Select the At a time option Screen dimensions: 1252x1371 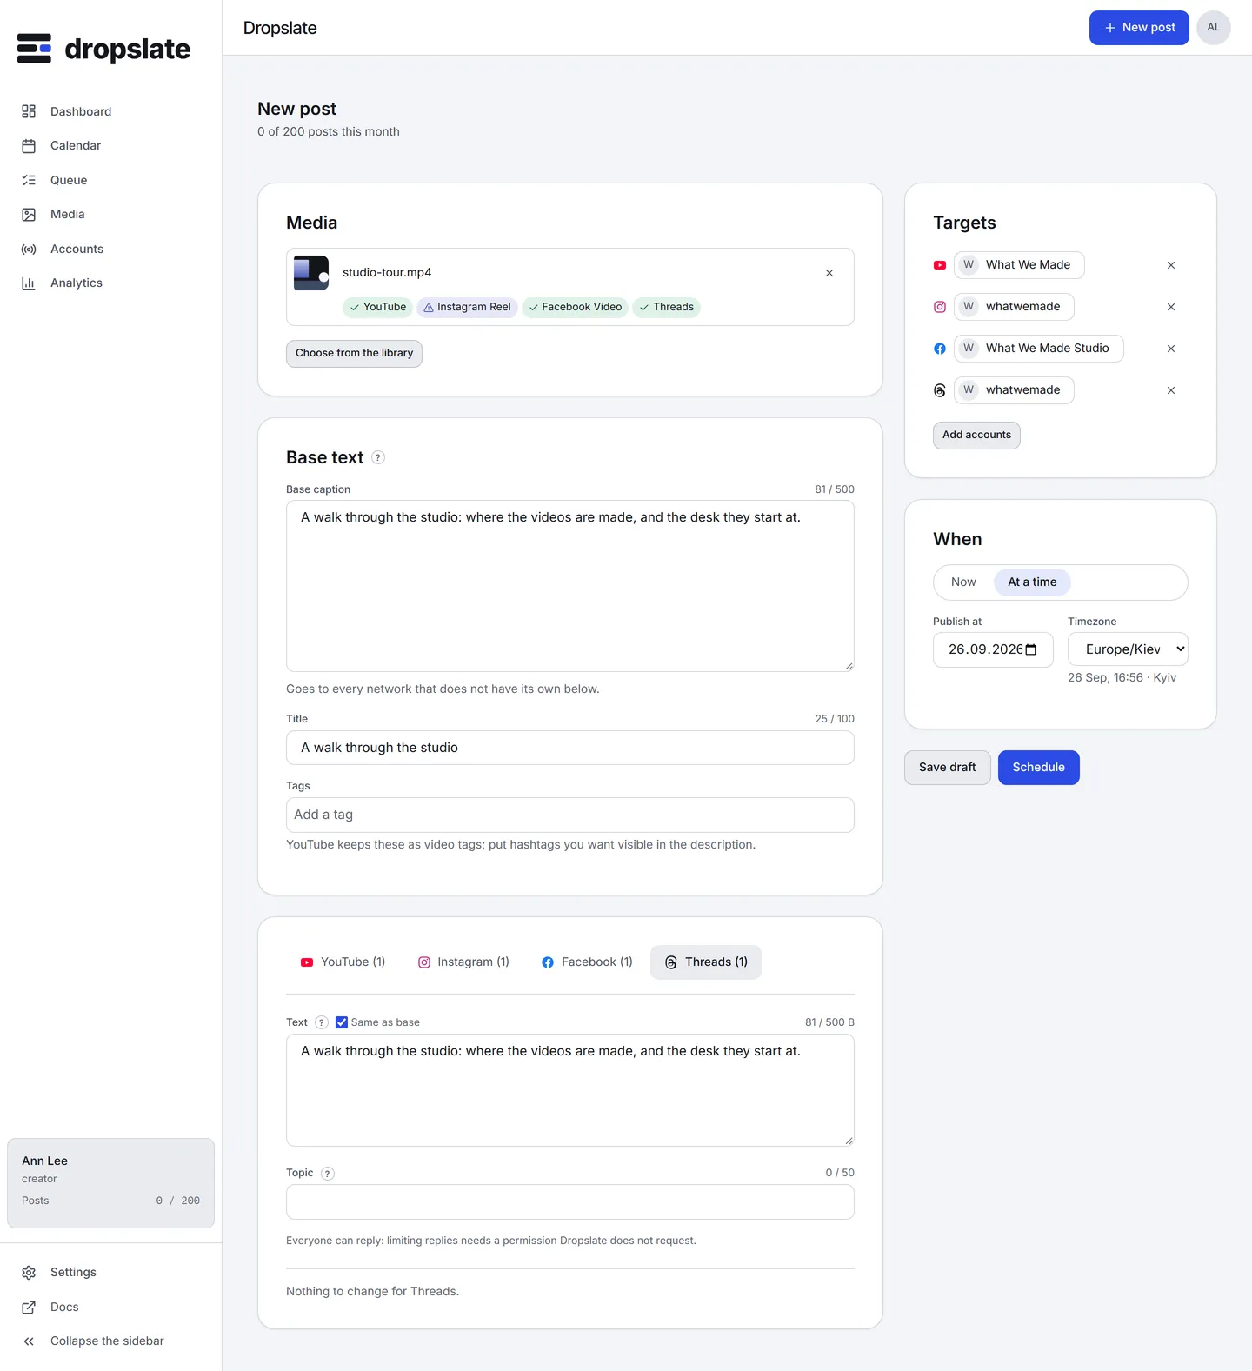pos(1032,582)
